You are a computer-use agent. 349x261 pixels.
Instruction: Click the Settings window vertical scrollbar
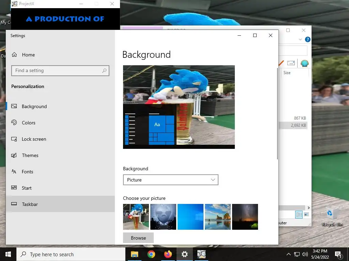tap(277, 114)
